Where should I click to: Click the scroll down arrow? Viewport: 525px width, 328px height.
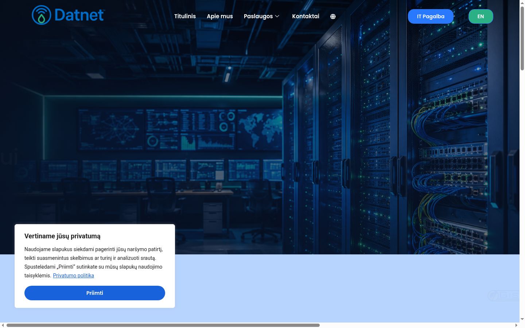pos(522,319)
